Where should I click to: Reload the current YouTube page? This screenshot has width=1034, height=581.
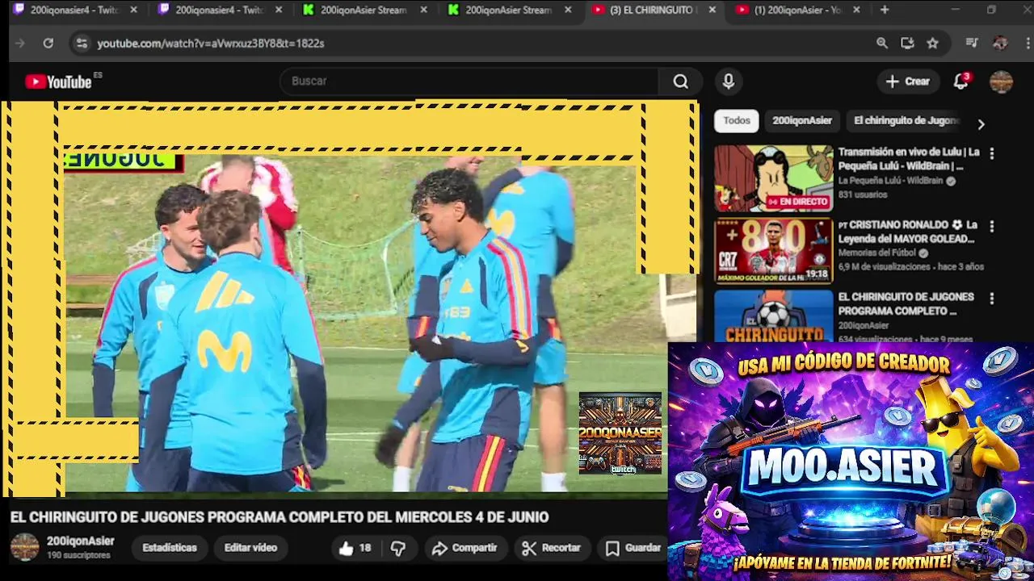(48, 44)
